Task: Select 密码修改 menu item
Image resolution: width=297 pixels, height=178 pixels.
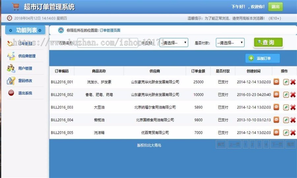Action: click(x=25, y=81)
